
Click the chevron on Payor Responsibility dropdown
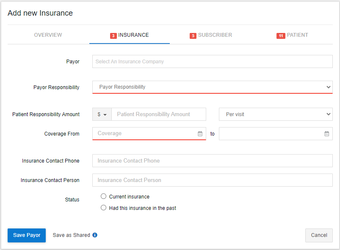pyautogui.click(x=329, y=87)
